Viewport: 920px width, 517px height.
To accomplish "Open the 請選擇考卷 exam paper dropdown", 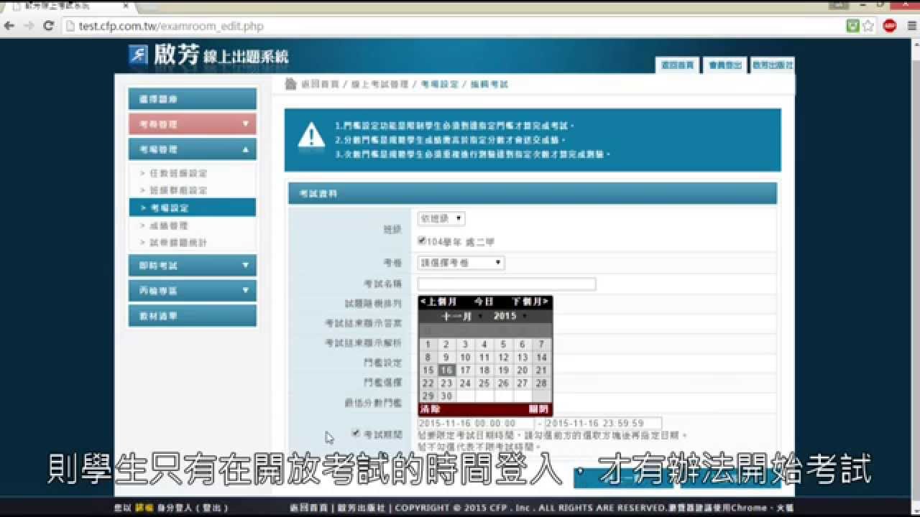I will [461, 263].
